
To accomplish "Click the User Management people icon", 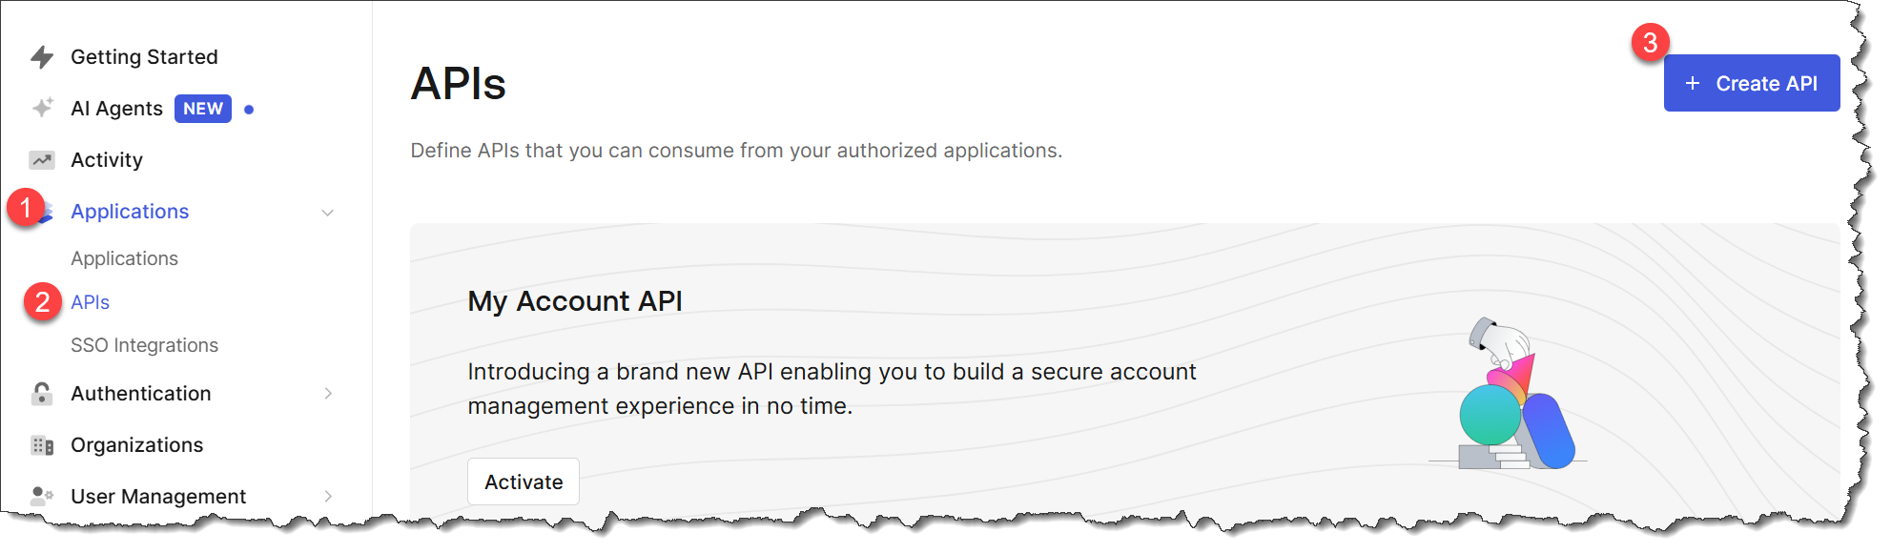I will pos(42,496).
